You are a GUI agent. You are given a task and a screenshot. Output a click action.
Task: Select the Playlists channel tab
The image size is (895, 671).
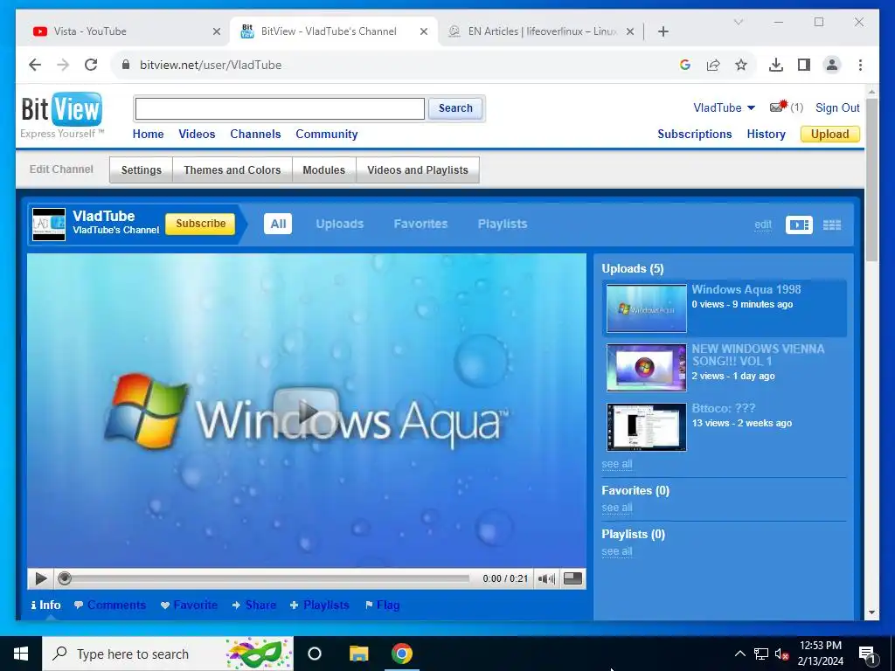[503, 224]
